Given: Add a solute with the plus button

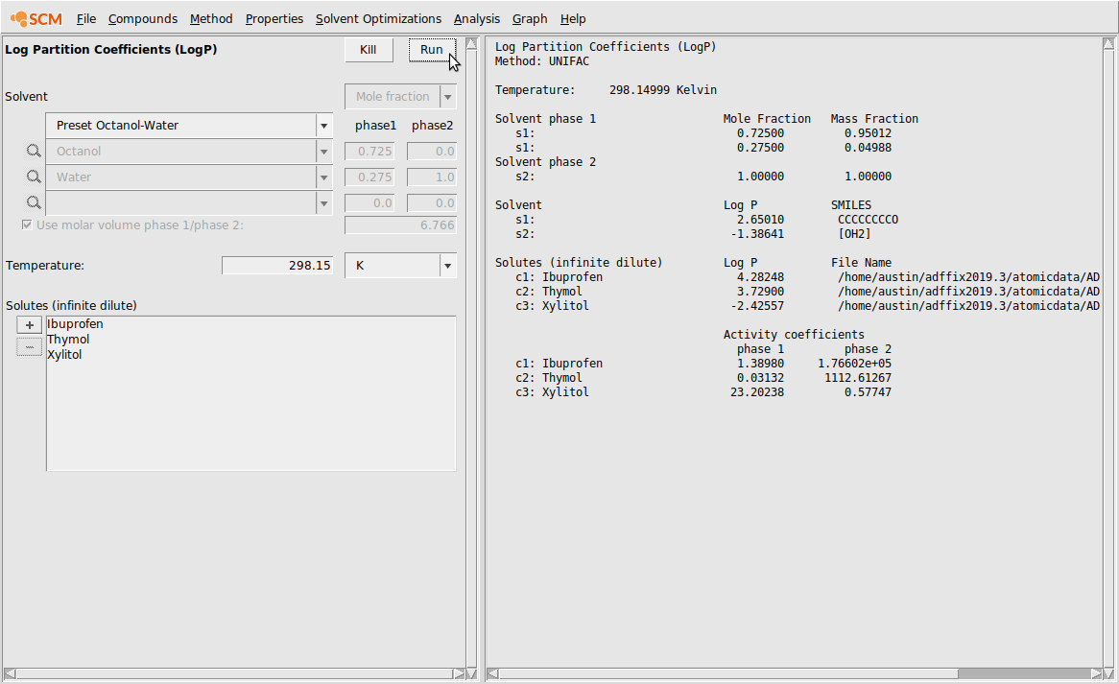Looking at the screenshot, I should tap(30, 325).
